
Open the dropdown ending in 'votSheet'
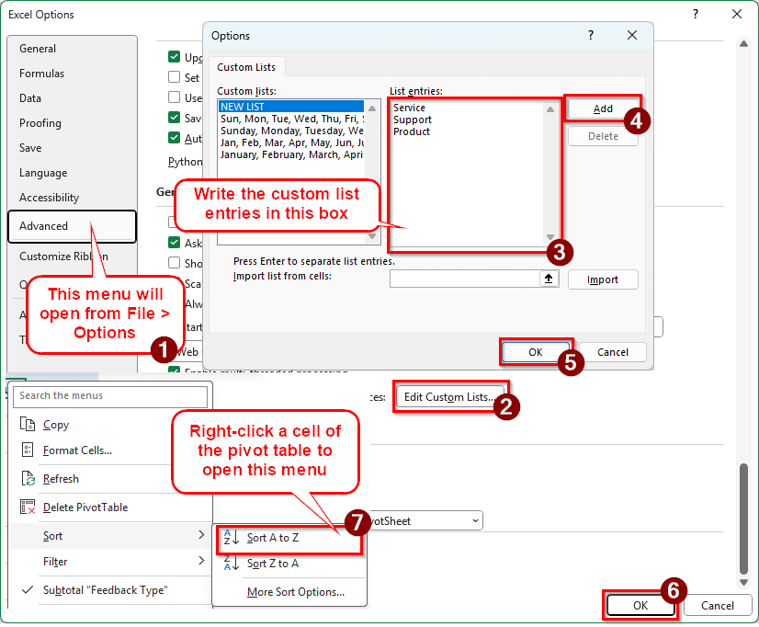click(x=475, y=521)
